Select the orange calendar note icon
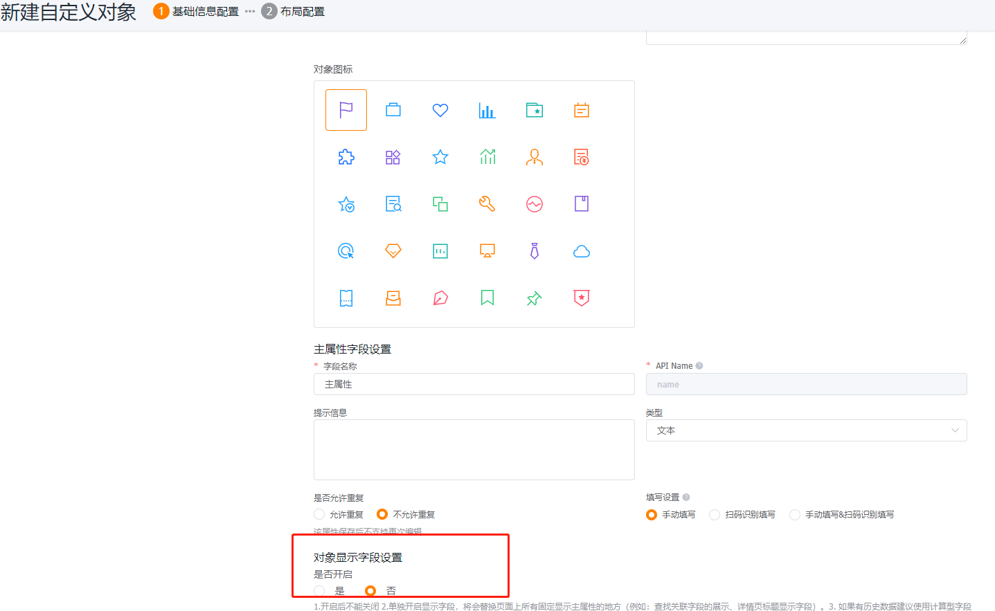Viewport: 995px width, 611px height. [x=582, y=110]
